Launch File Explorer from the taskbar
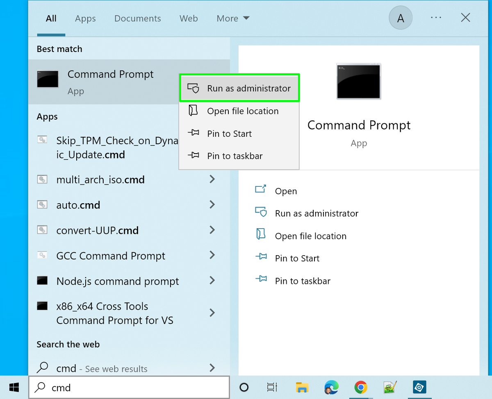 [302, 387]
